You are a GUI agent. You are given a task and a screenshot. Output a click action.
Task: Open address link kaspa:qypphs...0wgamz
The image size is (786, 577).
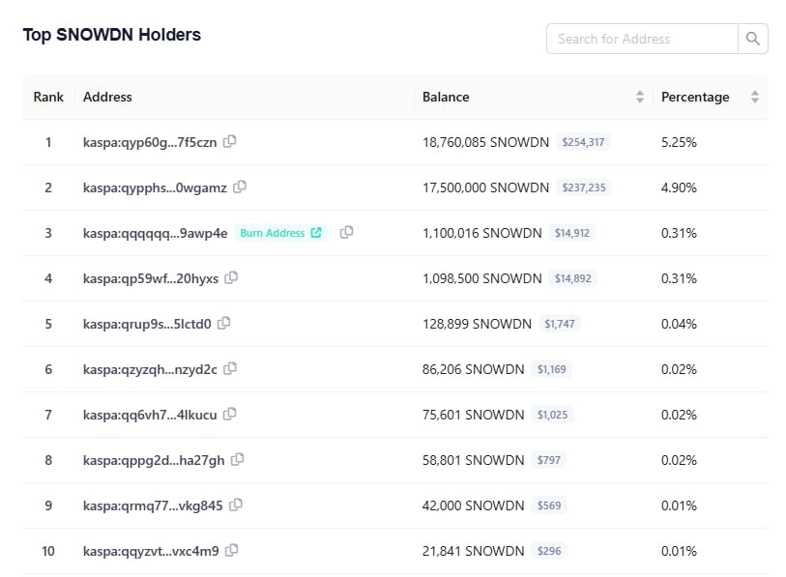tap(155, 188)
